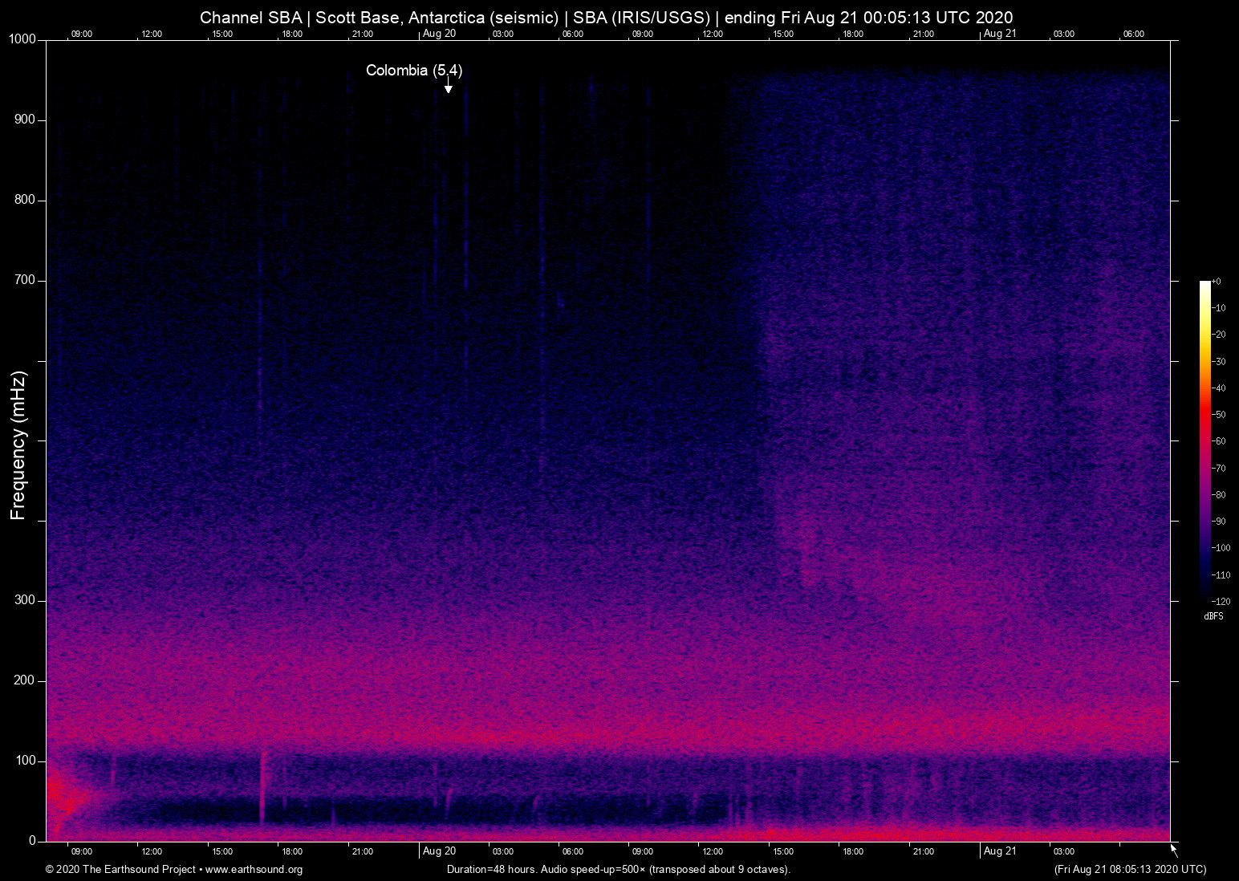Viewport: 1239px width, 881px height.
Task: Click the Channel SBA chart title
Action: click(x=606, y=18)
